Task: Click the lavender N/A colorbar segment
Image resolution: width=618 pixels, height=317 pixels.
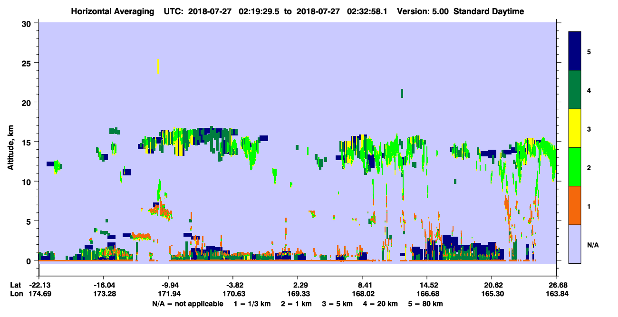Action: click(x=575, y=244)
